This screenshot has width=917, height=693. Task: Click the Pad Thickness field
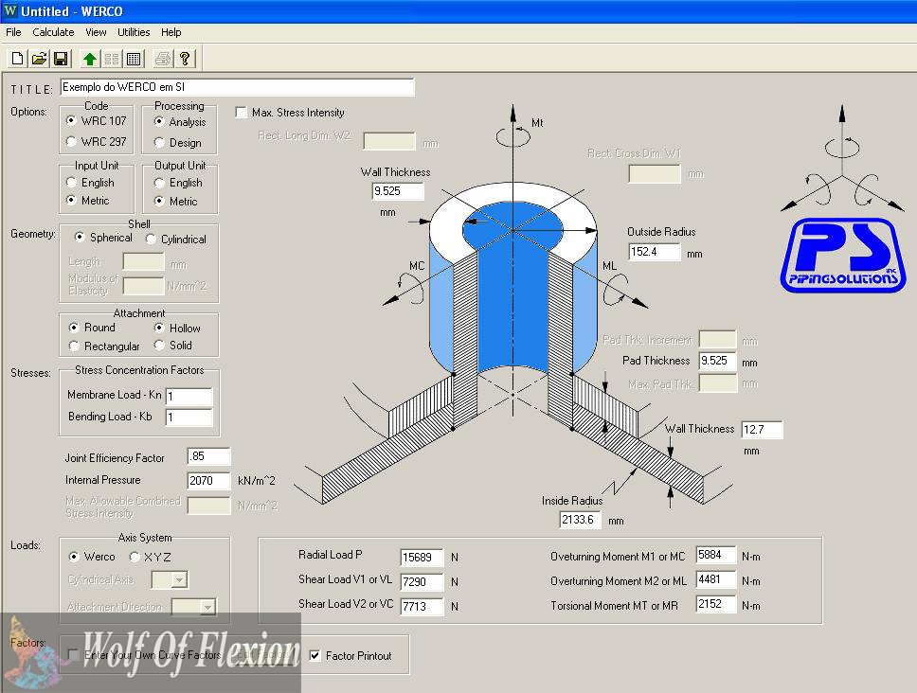coord(717,361)
